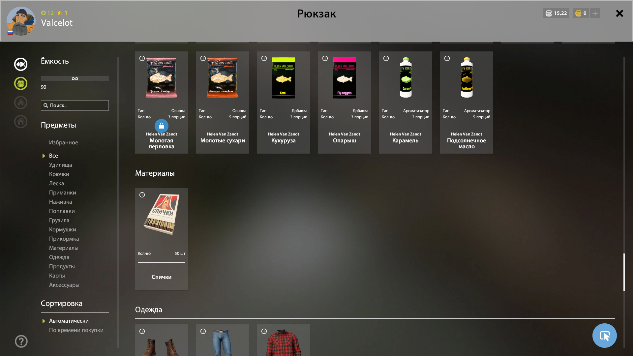Screen dimensions: 633x356
Task: Open the tent storage sidebar icon
Action: click(x=21, y=103)
